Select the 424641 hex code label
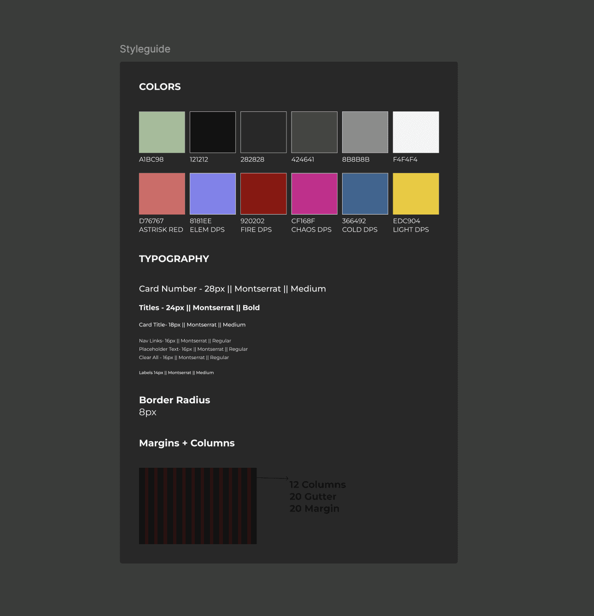The width and height of the screenshot is (594, 616). pyautogui.click(x=303, y=159)
